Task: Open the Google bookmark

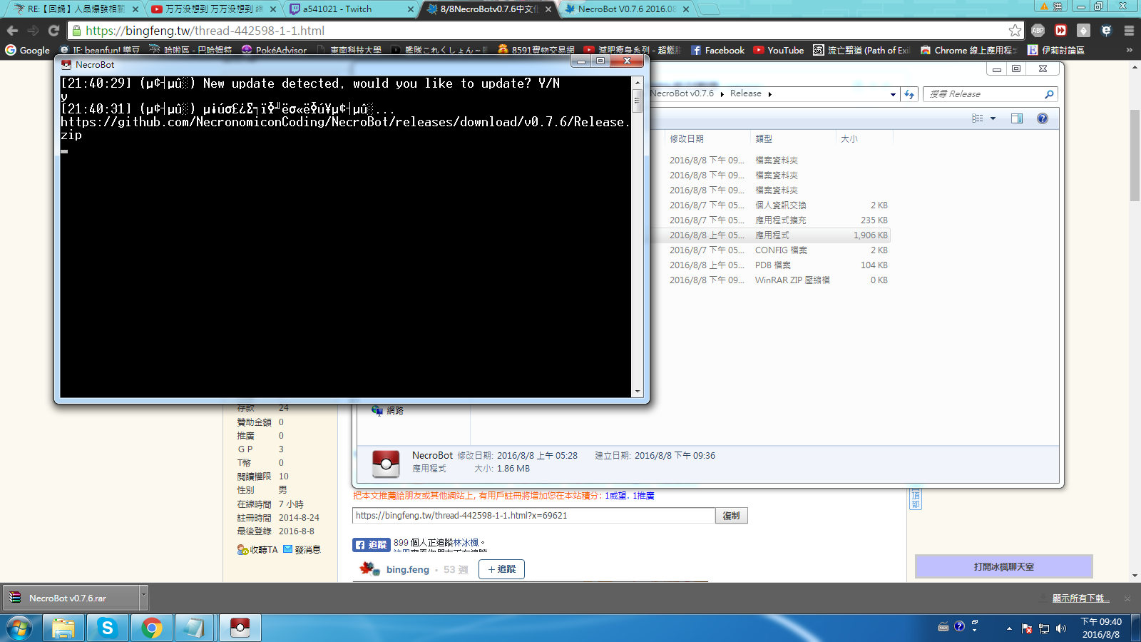Action: pos(28,50)
